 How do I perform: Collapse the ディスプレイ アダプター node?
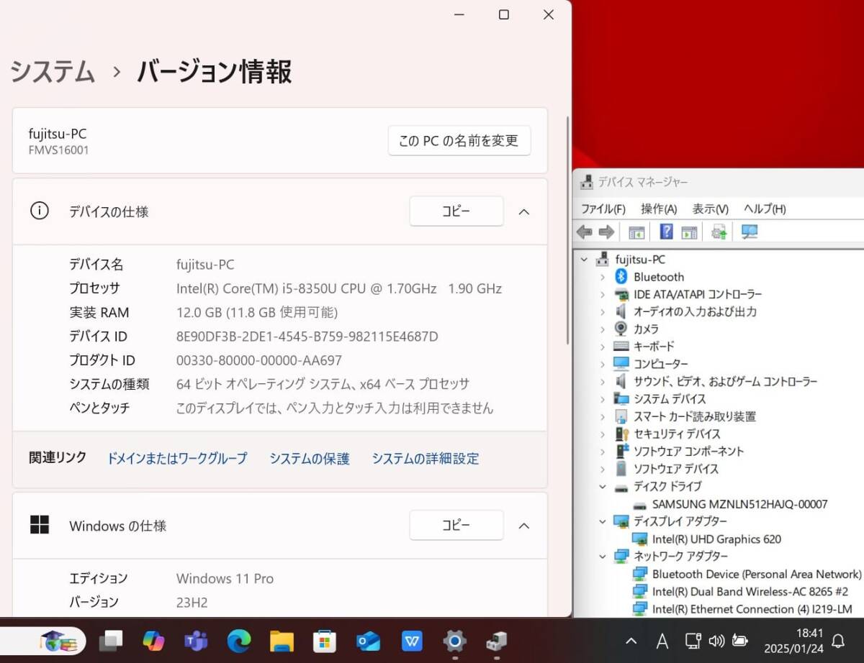pos(603,521)
